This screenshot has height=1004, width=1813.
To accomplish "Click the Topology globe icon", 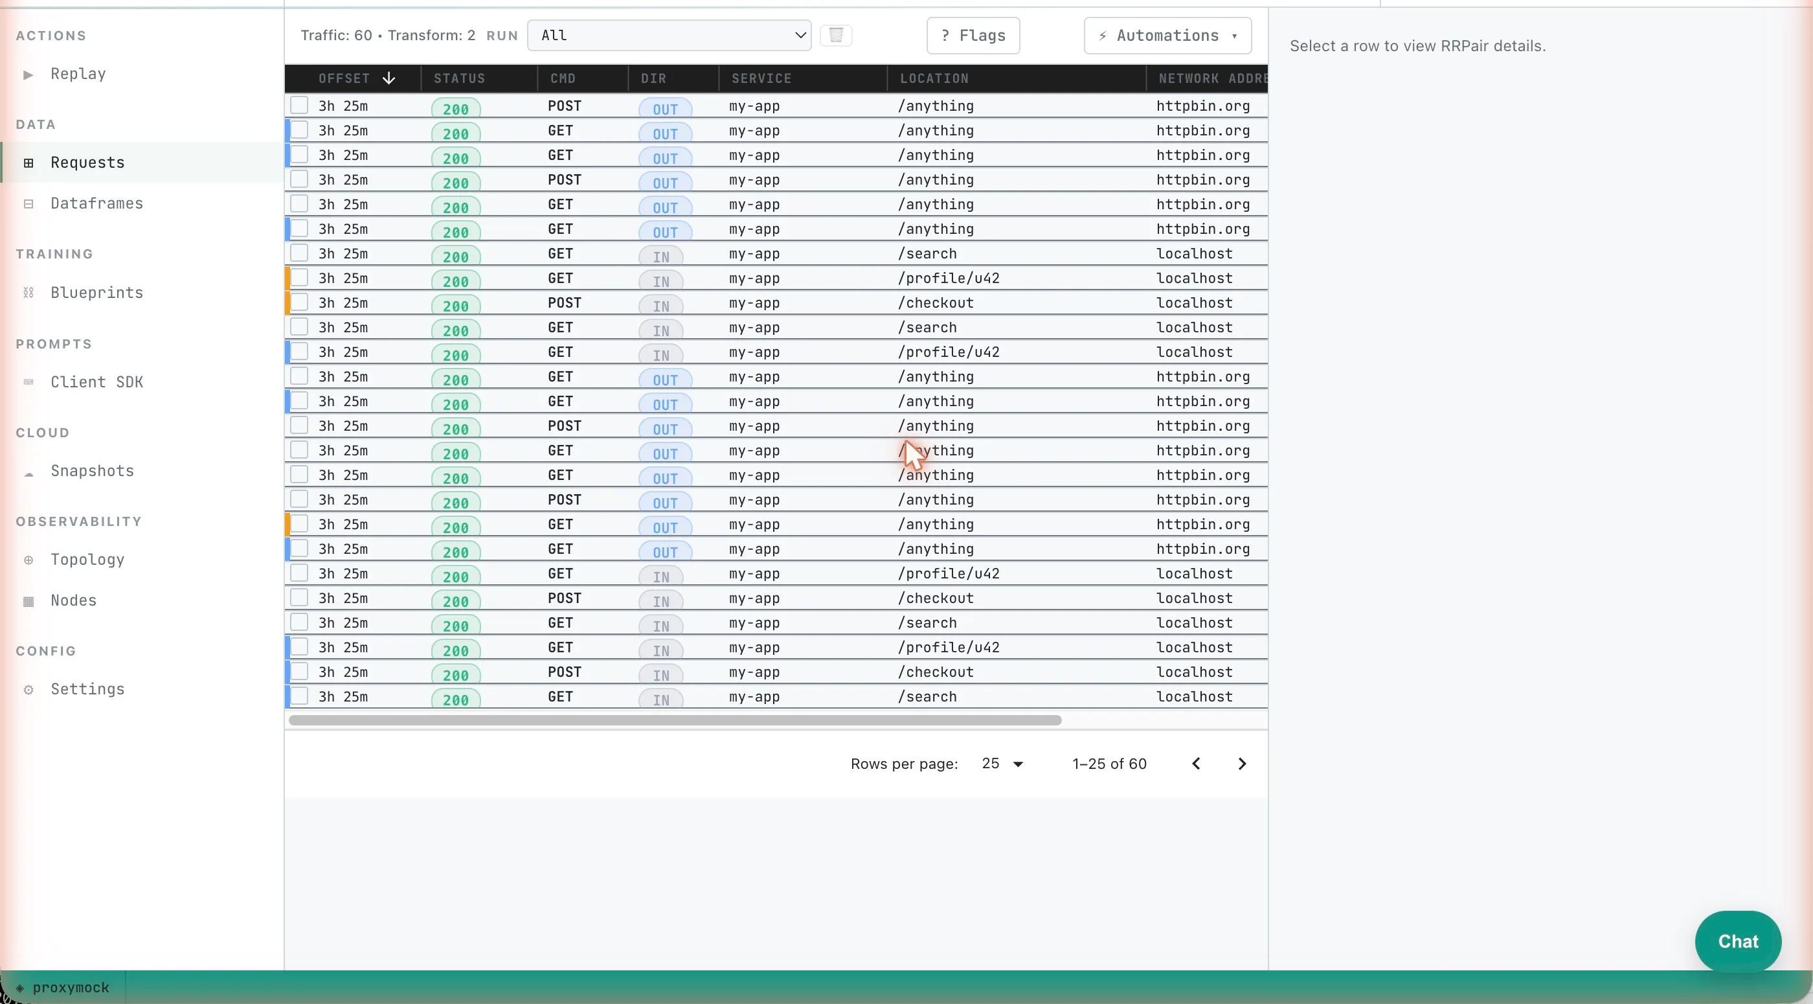I will click(28, 560).
